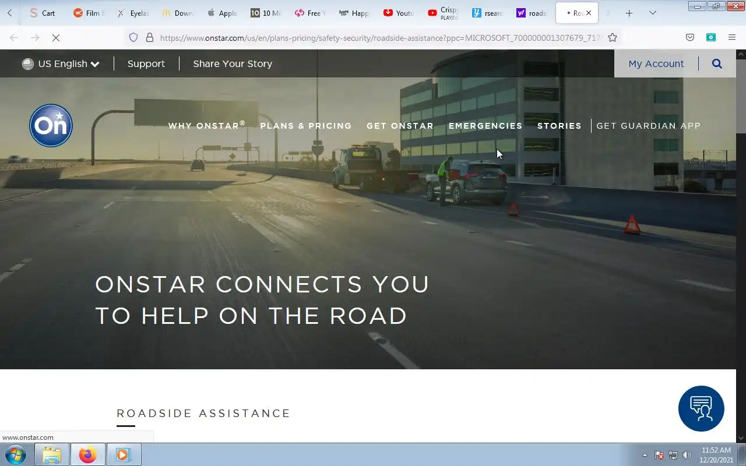The image size is (746, 466).
Task: Open the list all tabs dropdown
Action: tap(653, 13)
